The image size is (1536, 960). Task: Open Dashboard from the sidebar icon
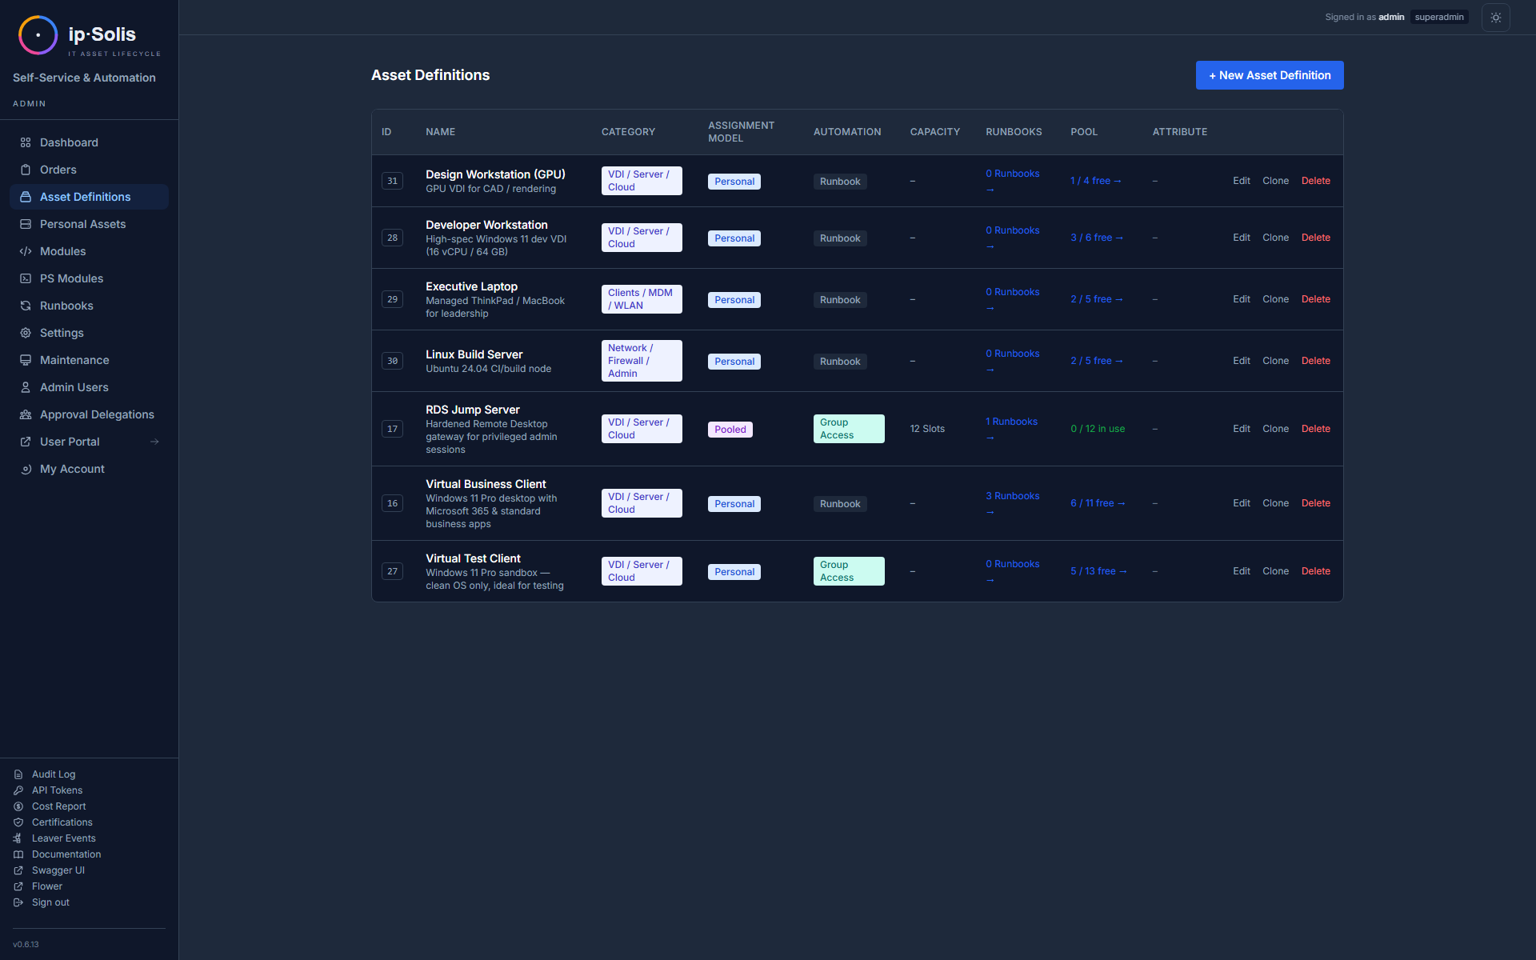[x=26, y=142]
